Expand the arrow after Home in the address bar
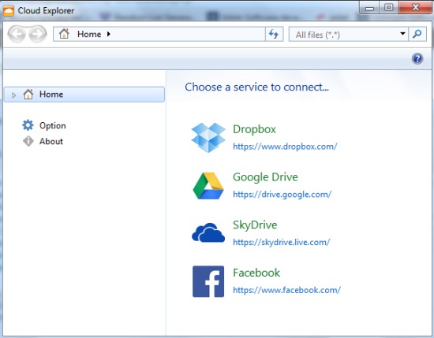Viewport: 434px width, 338px height. click(109, 34)
